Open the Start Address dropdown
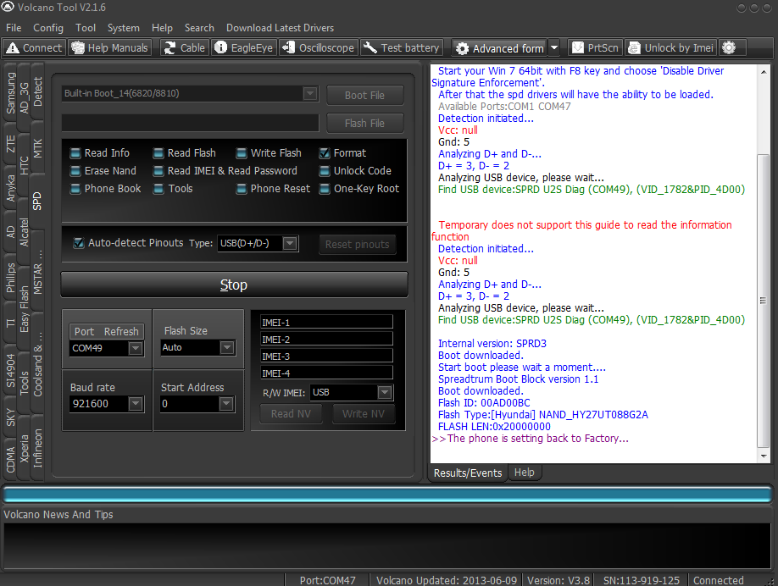Image resolution: width=778 pixels, height=586 pixels. (226, 404)
